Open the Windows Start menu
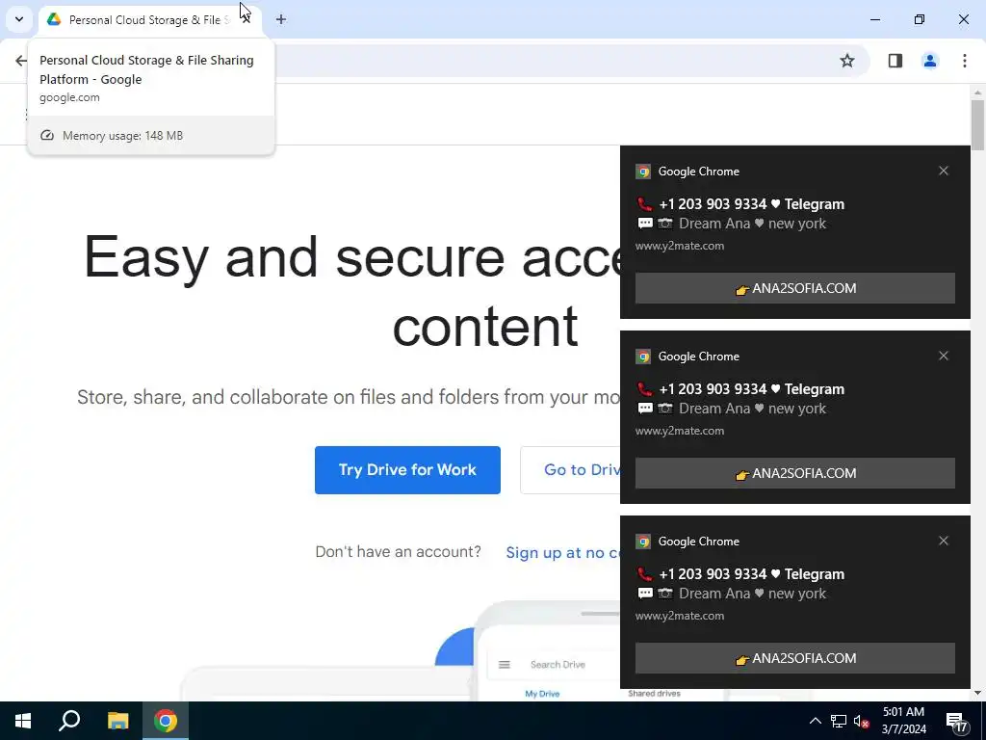986x740 pixels. point(23,721)
